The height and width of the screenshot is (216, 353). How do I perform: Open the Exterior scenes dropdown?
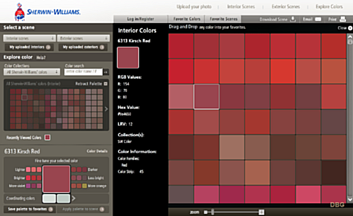click(83, 38)
